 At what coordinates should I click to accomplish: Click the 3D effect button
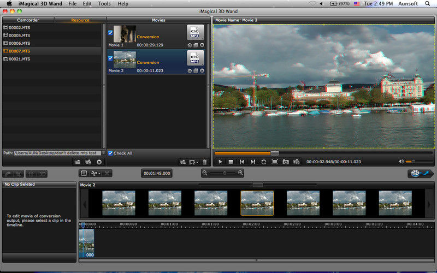pyautogui.click(x=42, y=174)
